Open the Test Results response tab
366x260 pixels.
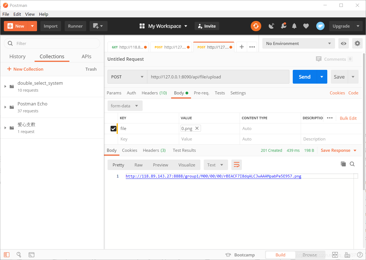tap(184, 150)
